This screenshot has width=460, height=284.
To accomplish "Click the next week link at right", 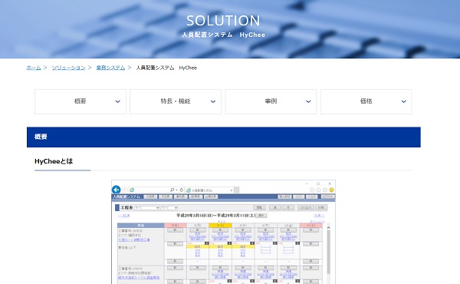I will tap(319, 216).
